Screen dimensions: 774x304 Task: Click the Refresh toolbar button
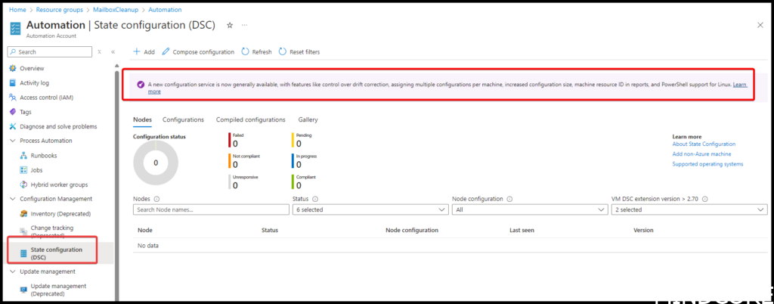[256, 52]
